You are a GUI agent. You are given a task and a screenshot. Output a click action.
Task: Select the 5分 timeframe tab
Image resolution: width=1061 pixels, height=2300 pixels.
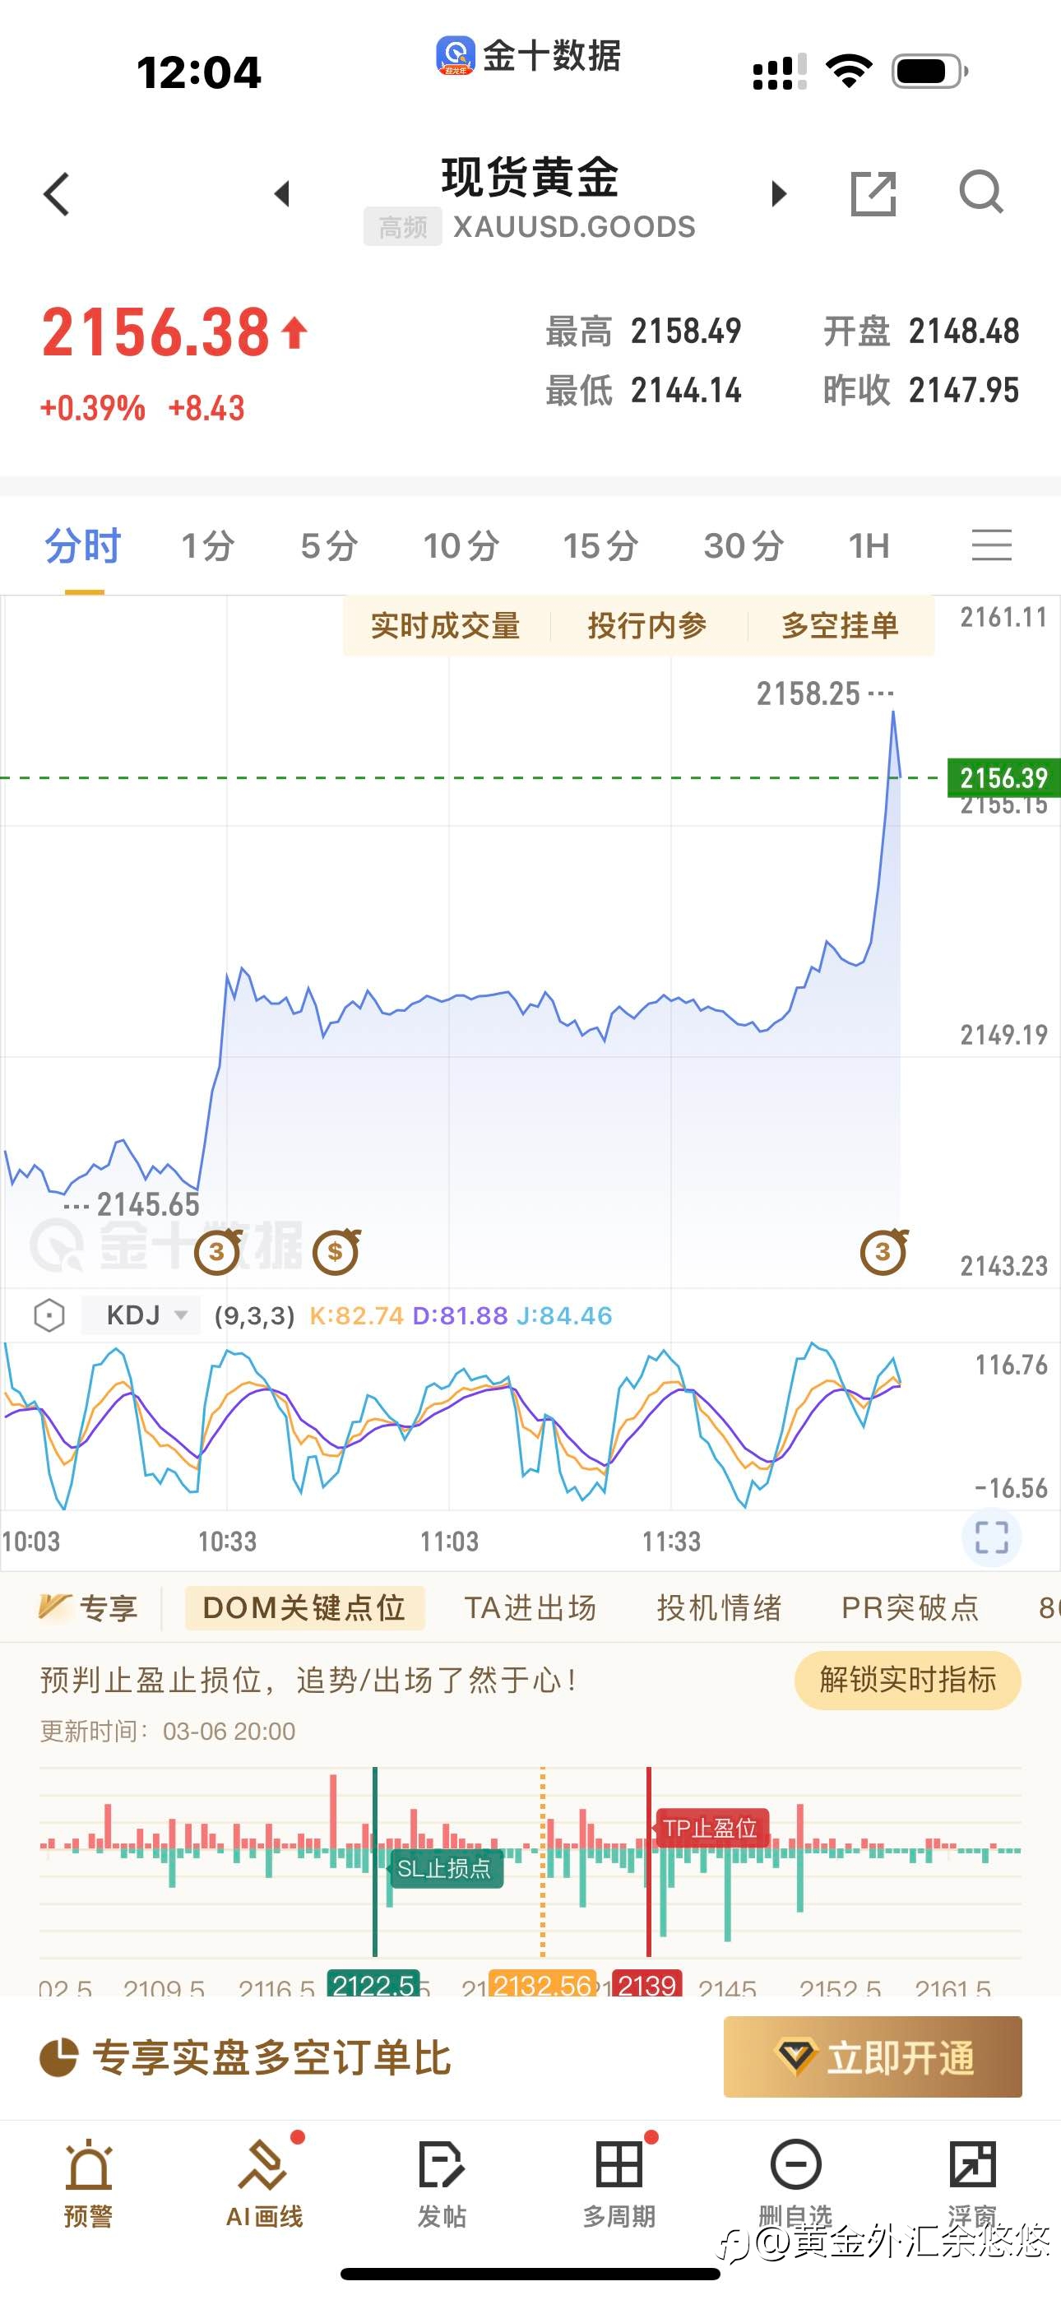329,545
